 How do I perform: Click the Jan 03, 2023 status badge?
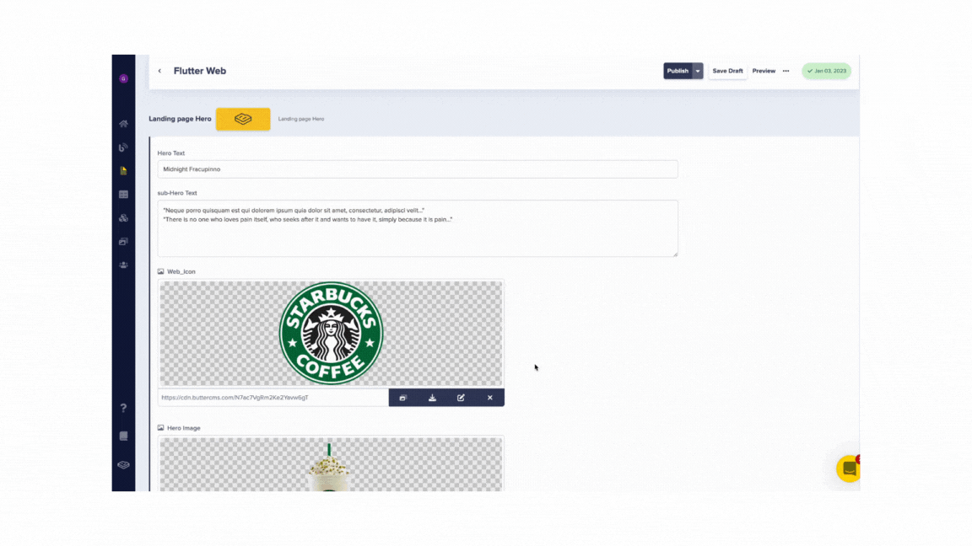click(826, 71)
